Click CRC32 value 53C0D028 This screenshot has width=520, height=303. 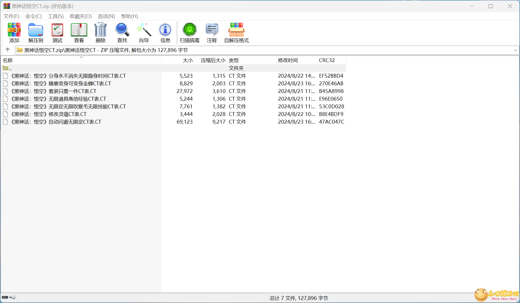(332, 106)
